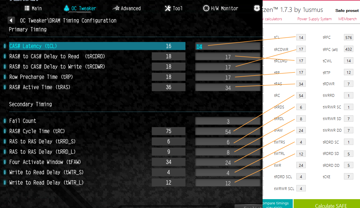Click the tRCDRD setting value box
Screen dimensions: 360x208
tap(227, 57)
